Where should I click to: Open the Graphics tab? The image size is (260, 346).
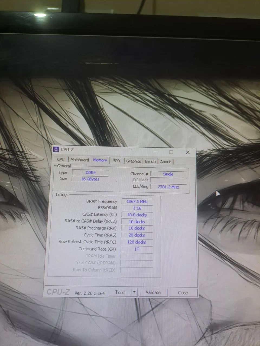[134, 161]
